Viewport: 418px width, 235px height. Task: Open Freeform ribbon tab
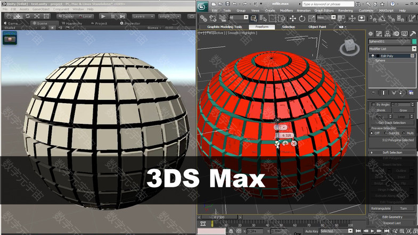pyautogui.click(x=262, y=27)
